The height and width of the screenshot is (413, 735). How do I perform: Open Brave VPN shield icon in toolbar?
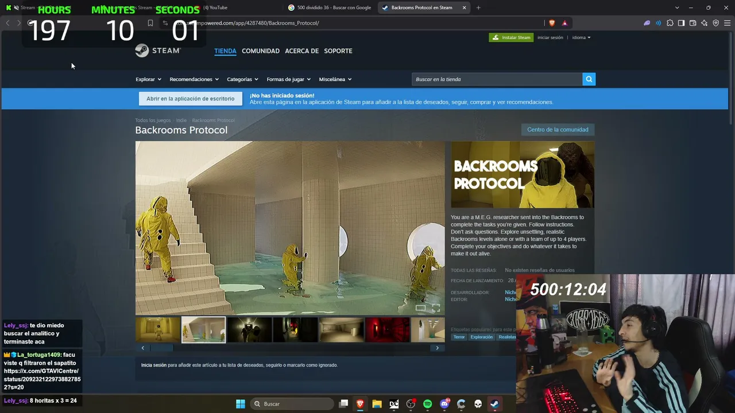(715, 23)
